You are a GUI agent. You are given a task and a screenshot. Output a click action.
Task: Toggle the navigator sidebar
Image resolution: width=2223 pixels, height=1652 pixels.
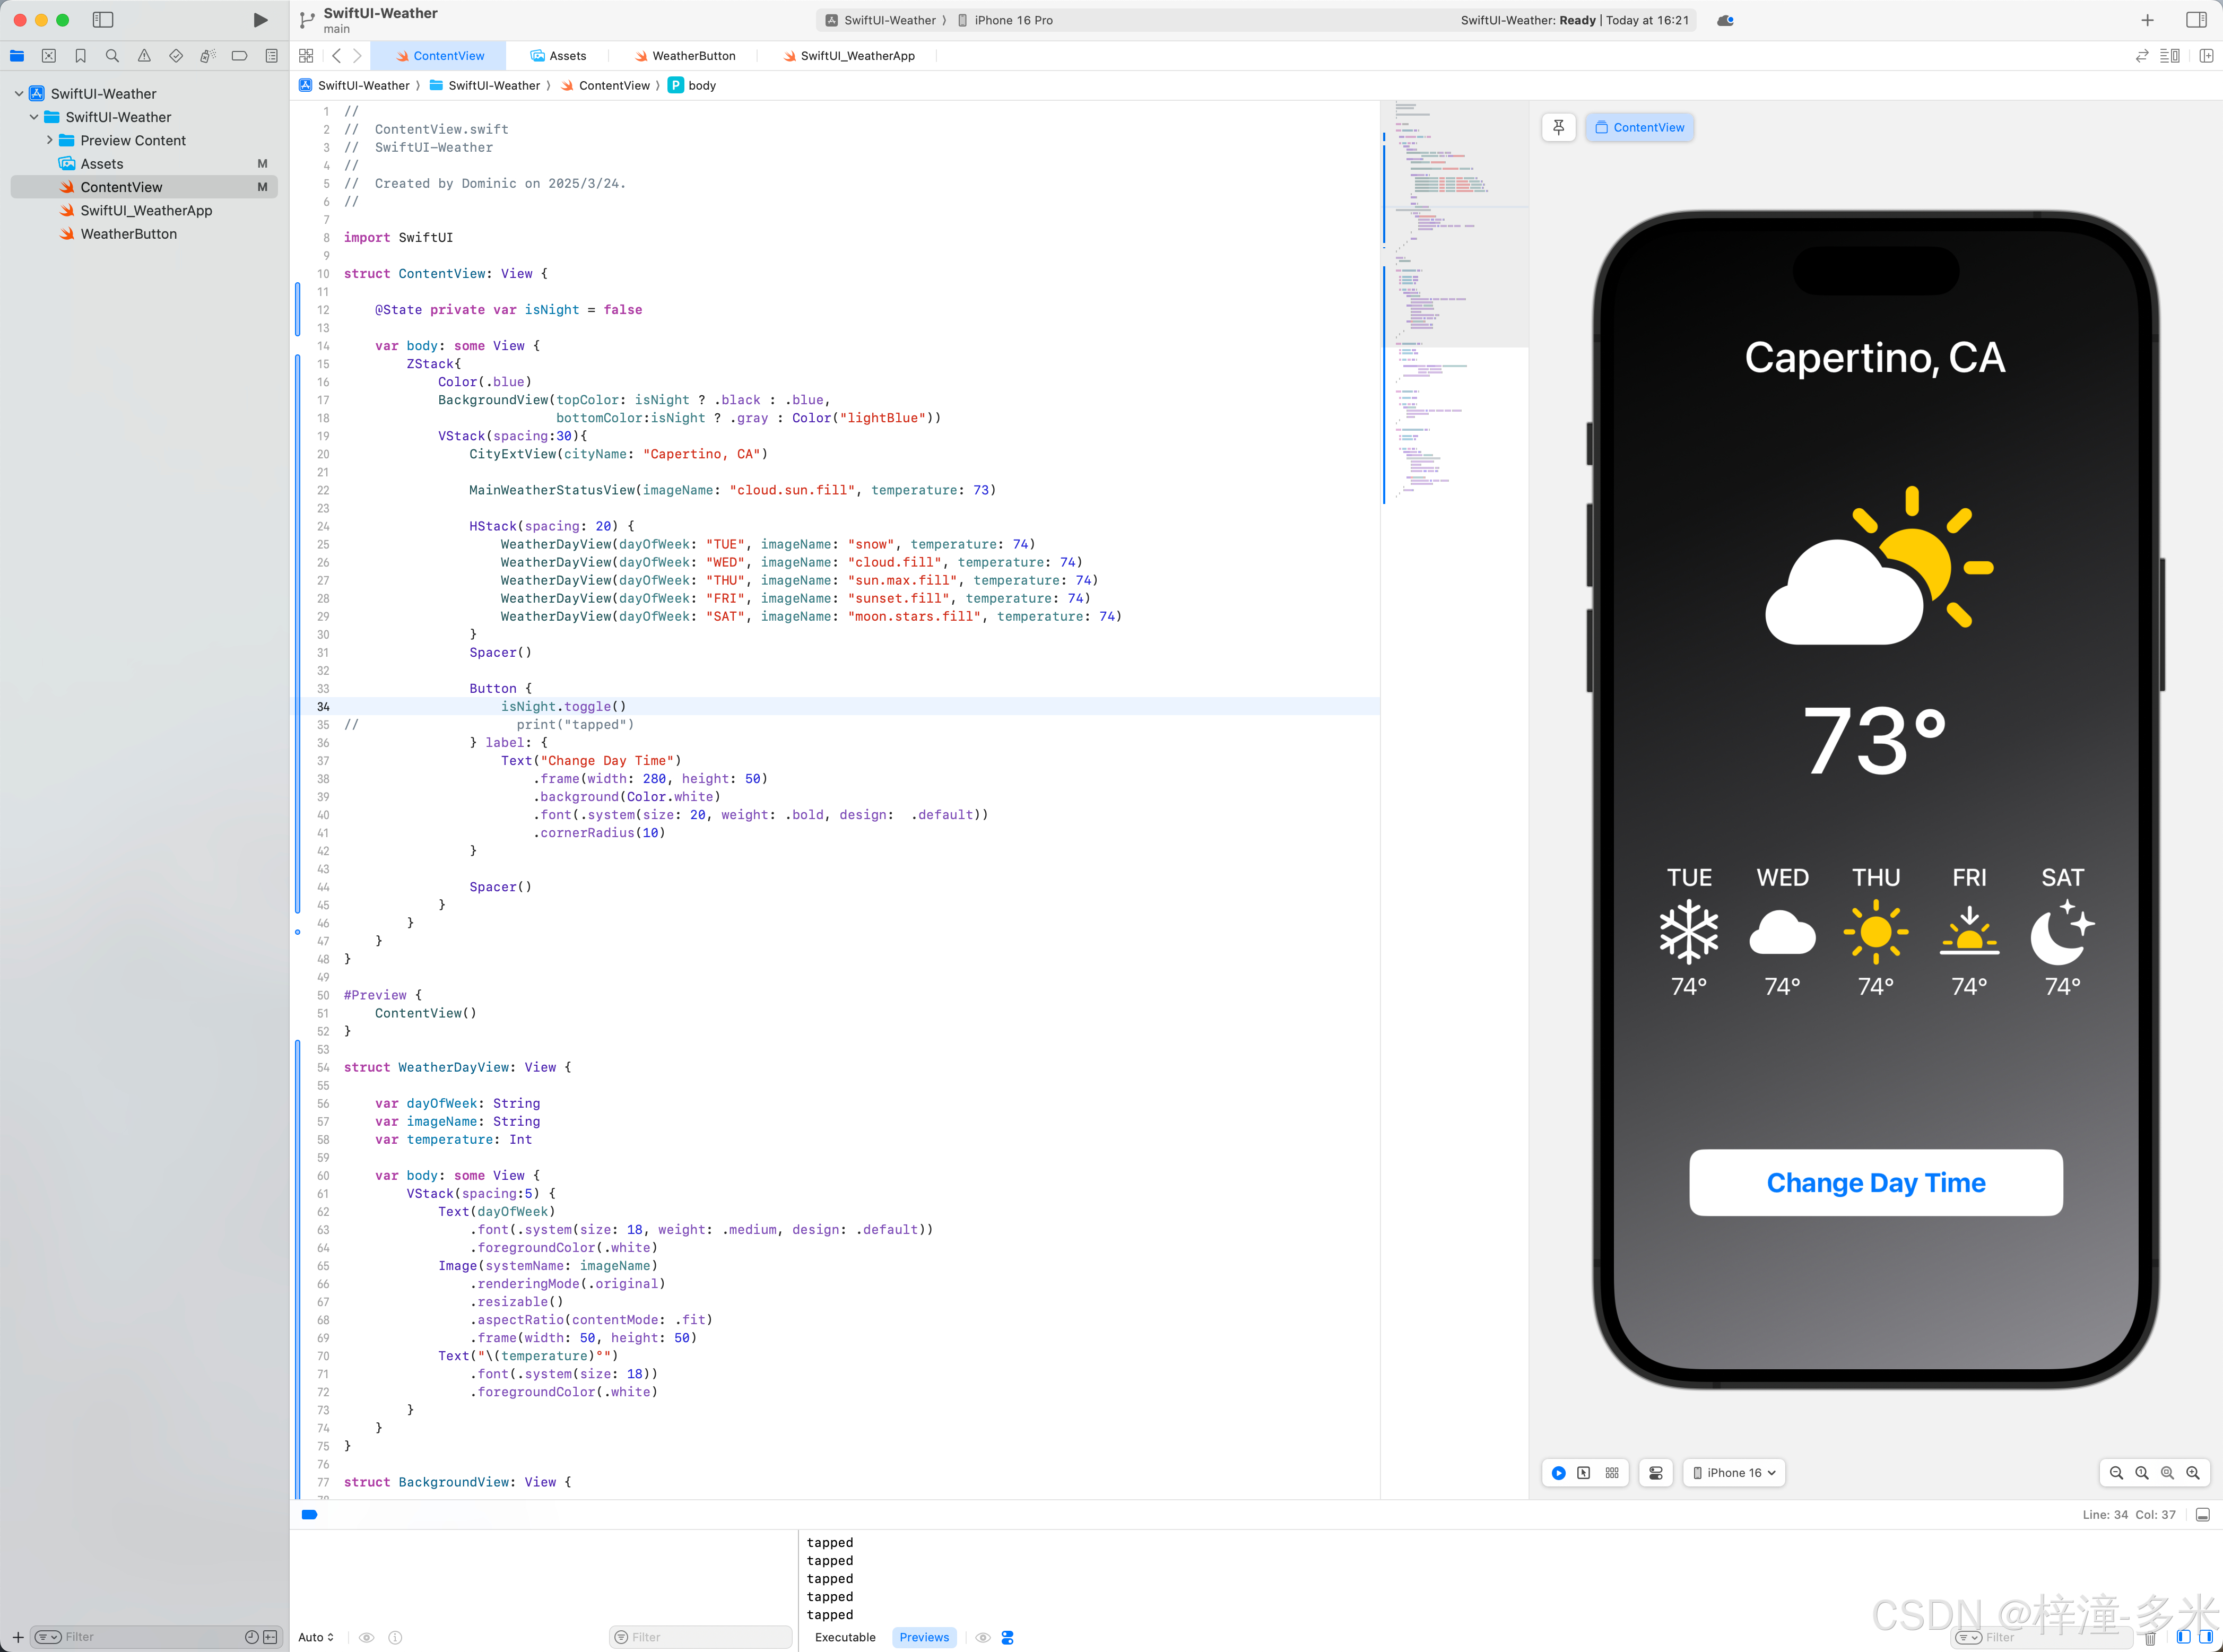(102, 20)
